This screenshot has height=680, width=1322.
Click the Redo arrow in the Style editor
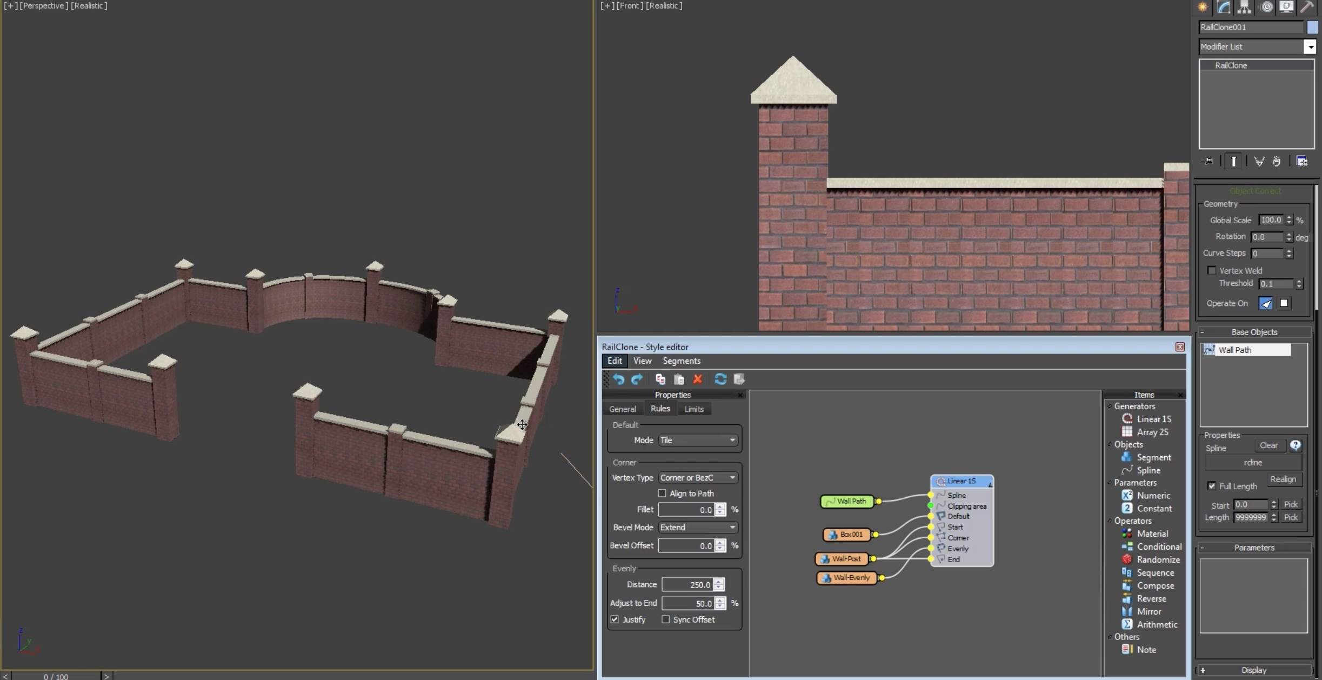(636, 379)
